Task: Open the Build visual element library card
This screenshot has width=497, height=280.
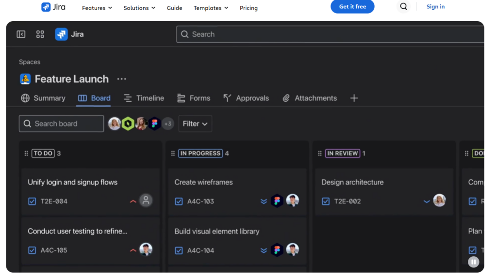Action: click(237, 241)
